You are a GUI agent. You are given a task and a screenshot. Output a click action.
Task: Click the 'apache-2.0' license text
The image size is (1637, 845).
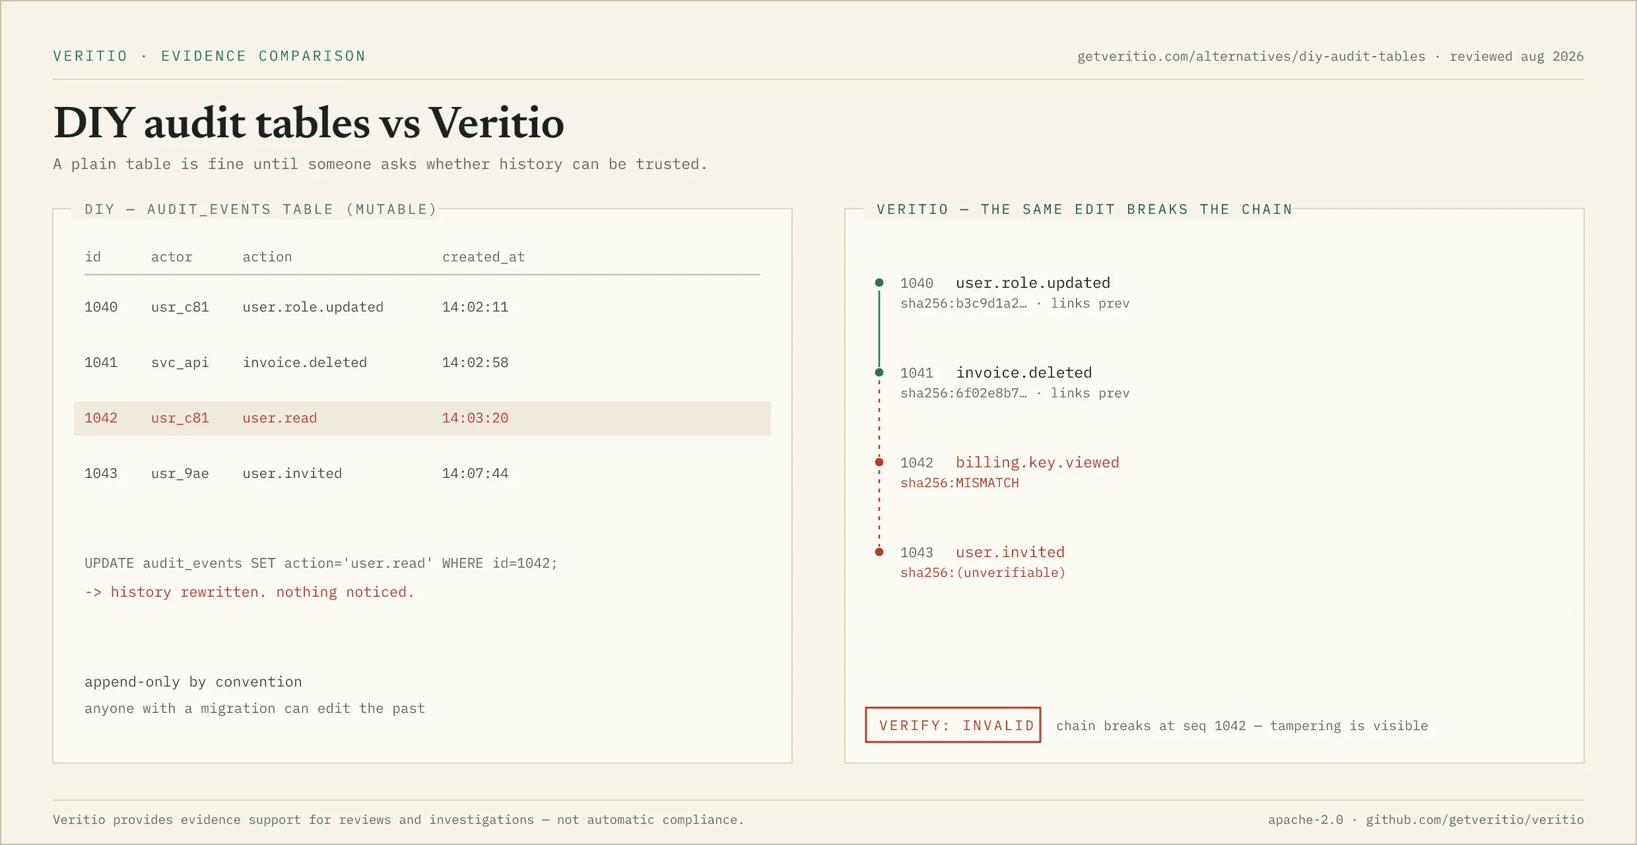click(1306, 820)
